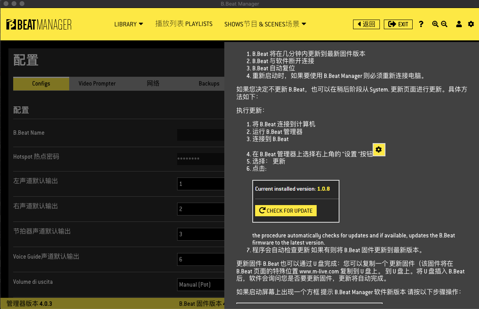Open the 播放列表 PLAYLISTS menu
This screenshot has height=309, width=479.
pos(184,24)
